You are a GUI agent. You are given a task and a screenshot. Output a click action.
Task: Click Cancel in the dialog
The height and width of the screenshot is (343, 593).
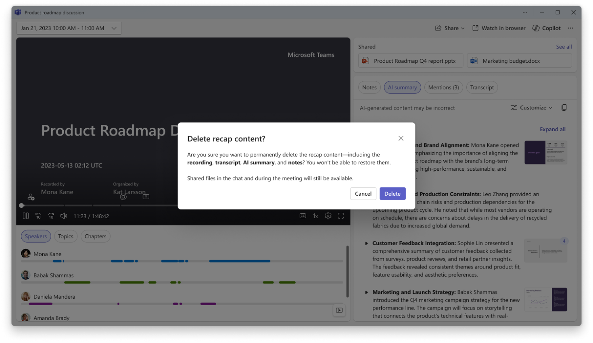363,194
